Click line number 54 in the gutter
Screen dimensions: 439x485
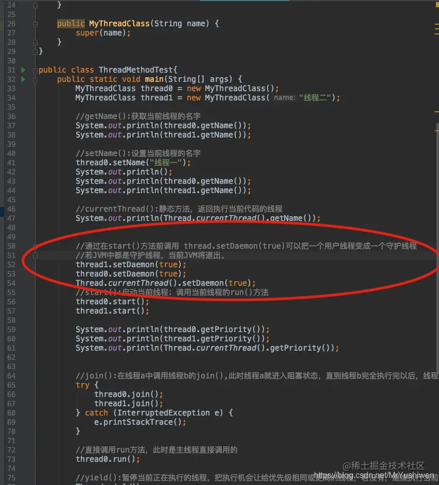click(x=11, y=283)
